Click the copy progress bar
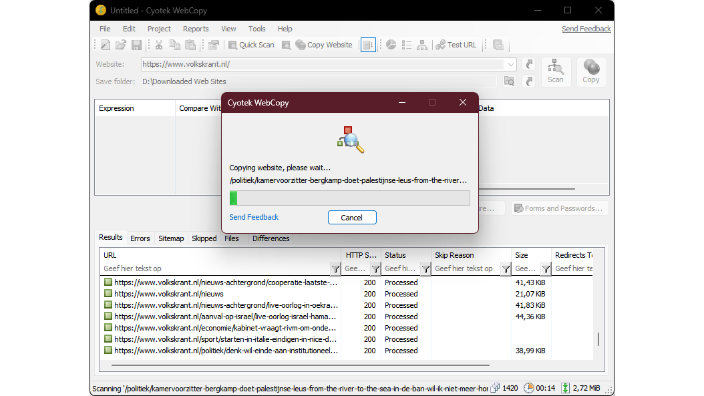Viewport: 704px width, 396px height. (x=350, y=198)
